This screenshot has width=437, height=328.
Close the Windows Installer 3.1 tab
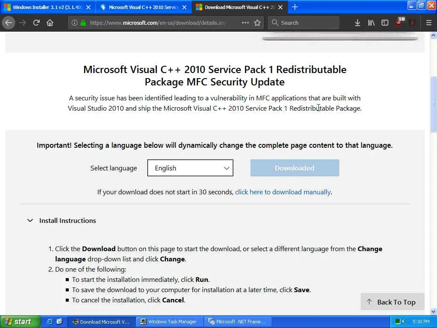coord(88,7)
